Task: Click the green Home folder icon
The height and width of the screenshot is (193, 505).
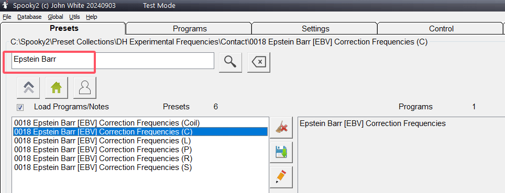Action: point(57,87)
